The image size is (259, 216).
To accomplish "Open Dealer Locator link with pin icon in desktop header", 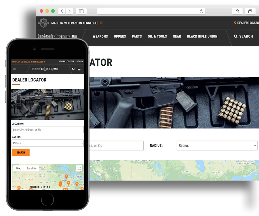I will coord(246,23).
